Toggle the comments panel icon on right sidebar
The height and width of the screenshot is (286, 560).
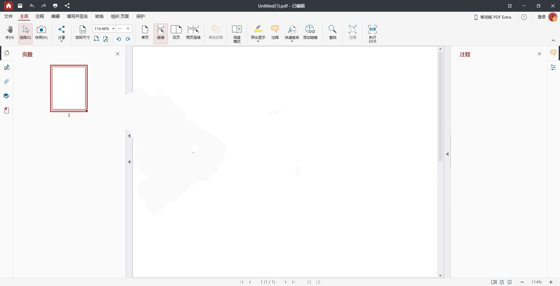[x=553, y=53]
